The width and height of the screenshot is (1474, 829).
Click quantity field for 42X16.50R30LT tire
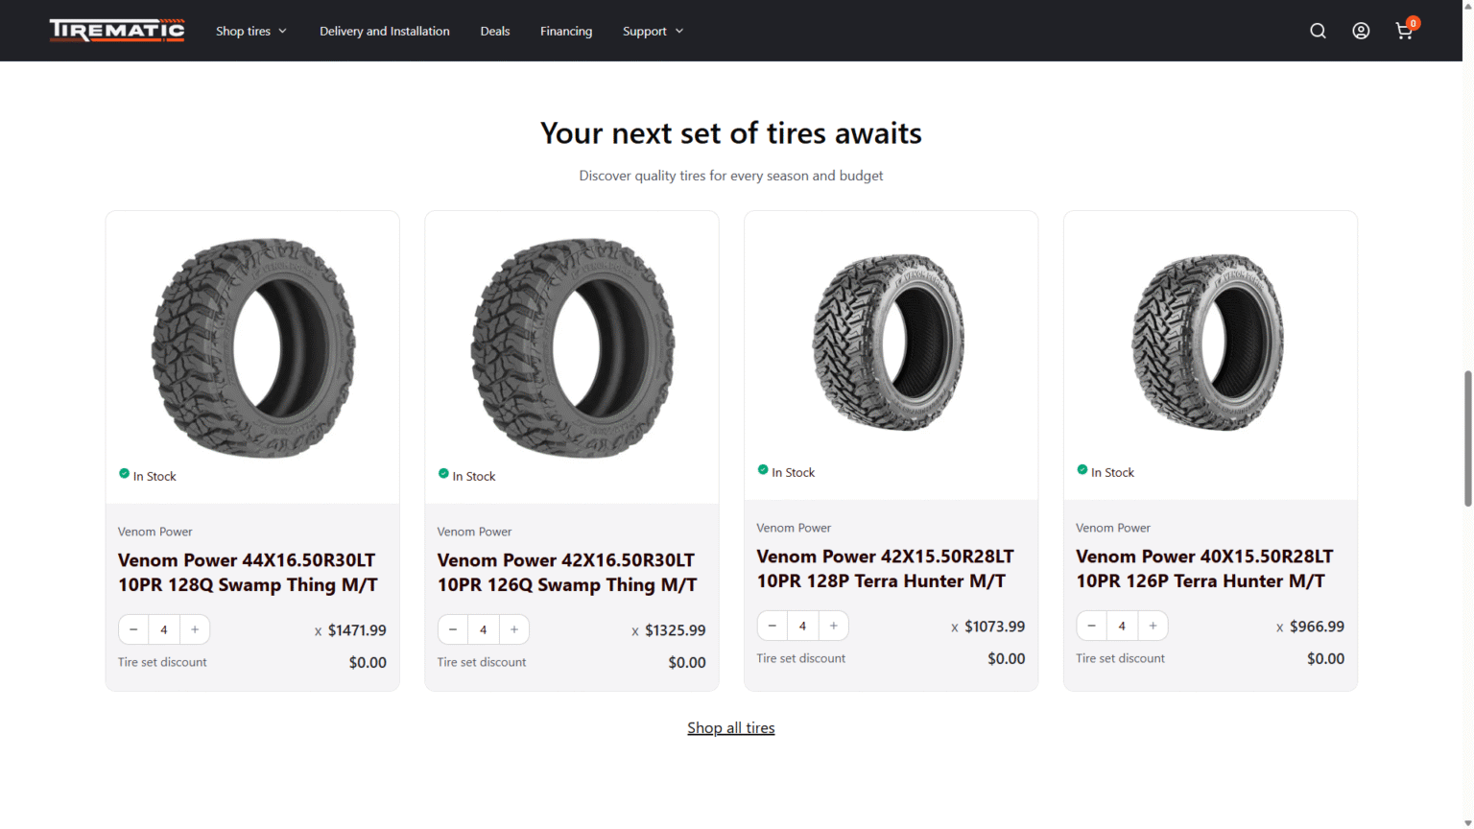click(484, 629)
